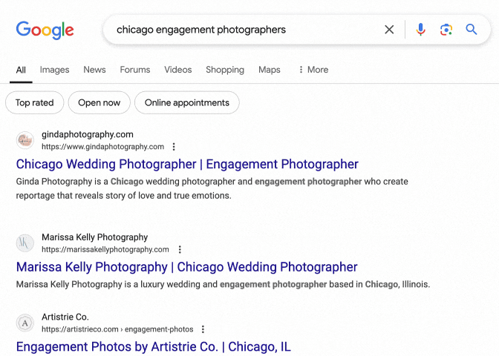Start voice search with the microphone icon
The height and width of the screenshot is (356, 499).
[420, 30]
